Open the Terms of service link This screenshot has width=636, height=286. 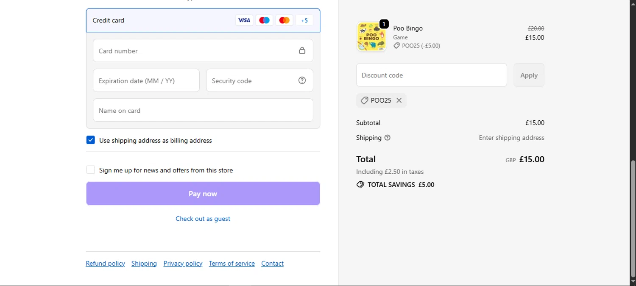coord(232,264)
